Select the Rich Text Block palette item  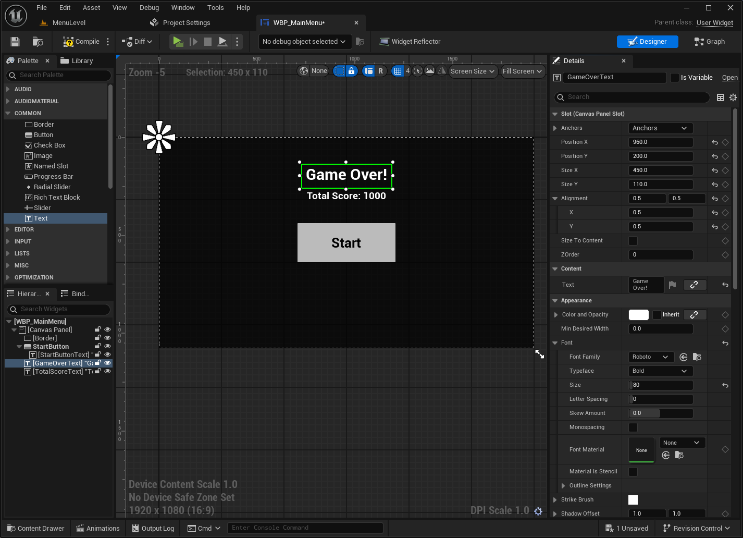click(57, 198)
